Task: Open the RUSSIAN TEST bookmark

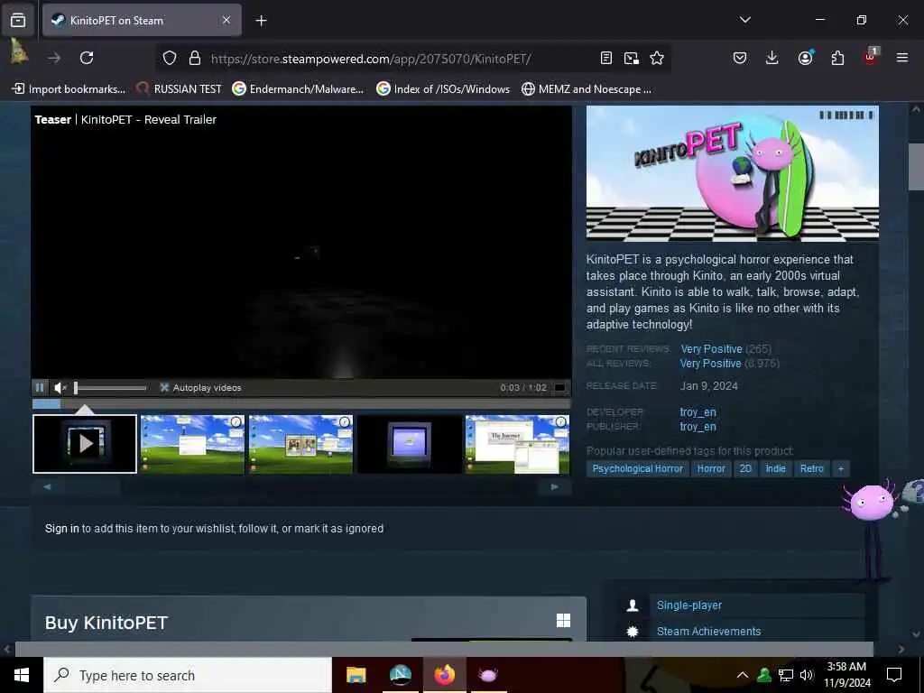Action: [180, 89]
